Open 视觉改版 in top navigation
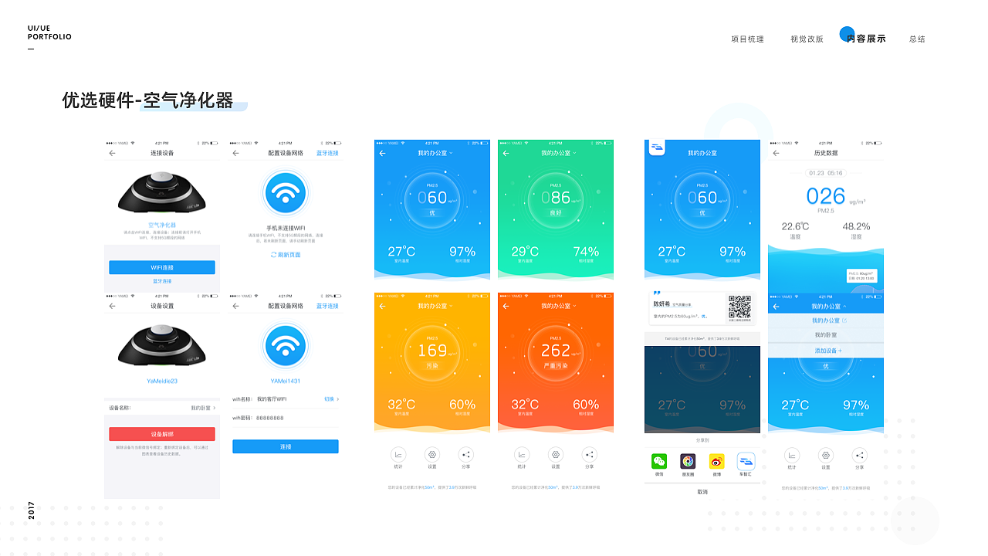The height and width of the screenshot is (556, 988). click(807, 39)
